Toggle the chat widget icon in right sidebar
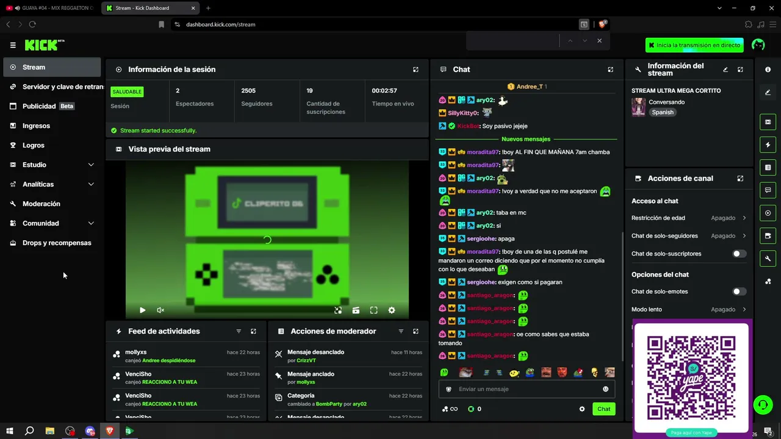The width and height of the screenshot is (781, 439). click(768, 190)
